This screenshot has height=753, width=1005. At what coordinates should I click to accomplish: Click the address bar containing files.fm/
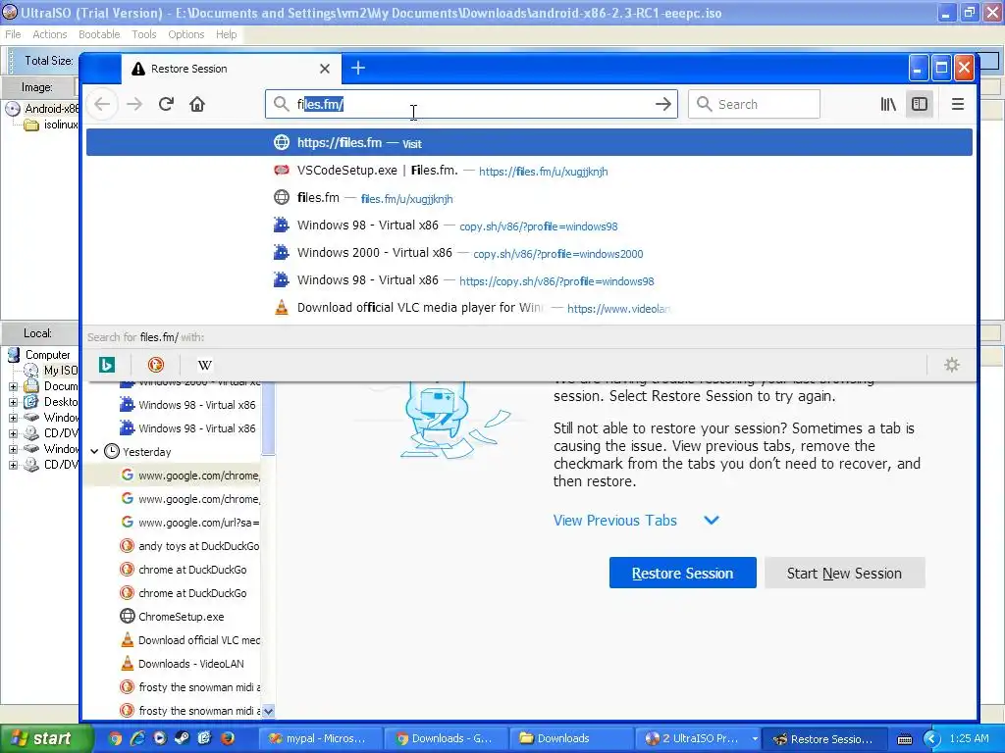point(471,104)
